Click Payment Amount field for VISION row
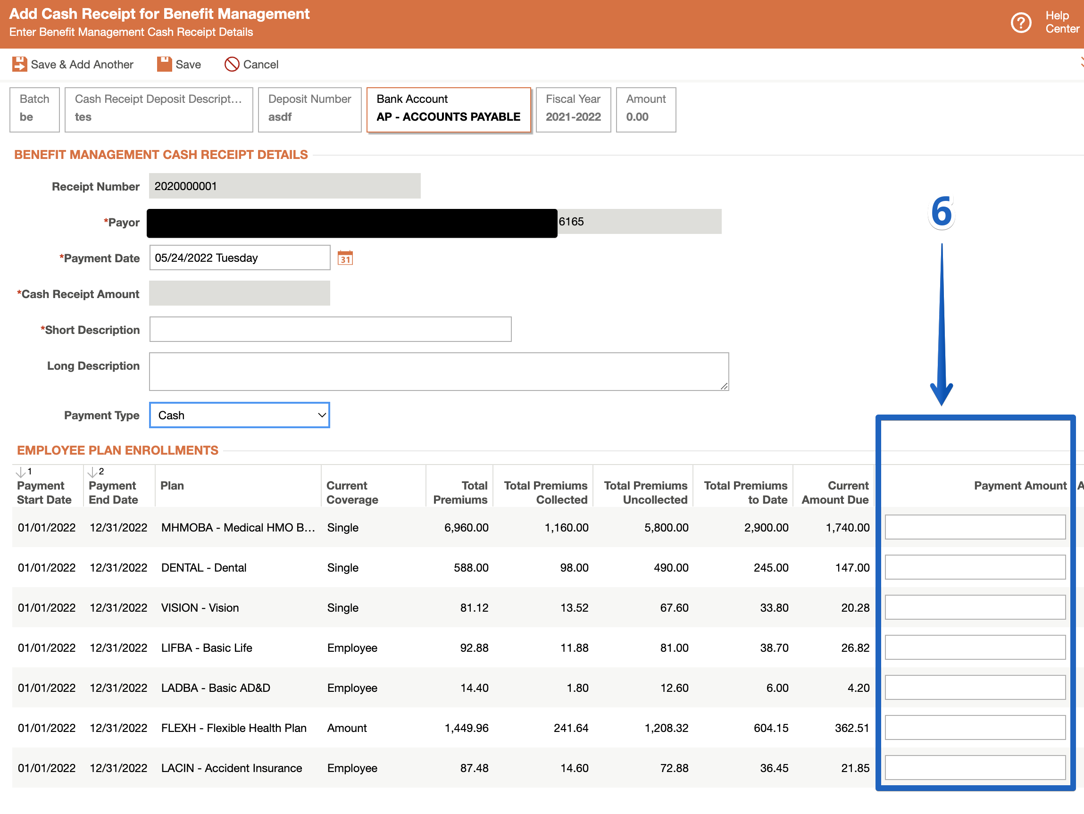1084x814 pixels. point(975,607)
